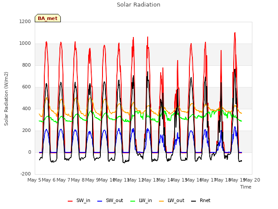Click the SW_out legend entry
Viewport: 278px width, 209px height.
pyautogui.click(x=110, y=200)
